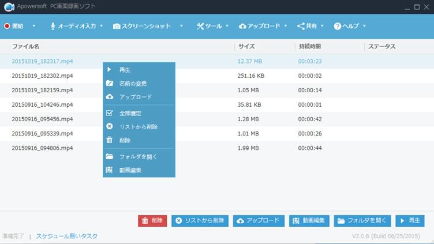Image resolution: width=434 pixels, height=244 pixels.
Task: Click the 00:03:23 duration value
Action: (310, 61)
